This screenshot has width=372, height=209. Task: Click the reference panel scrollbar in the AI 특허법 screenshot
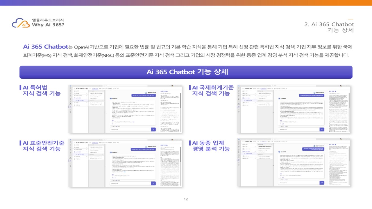181,100
